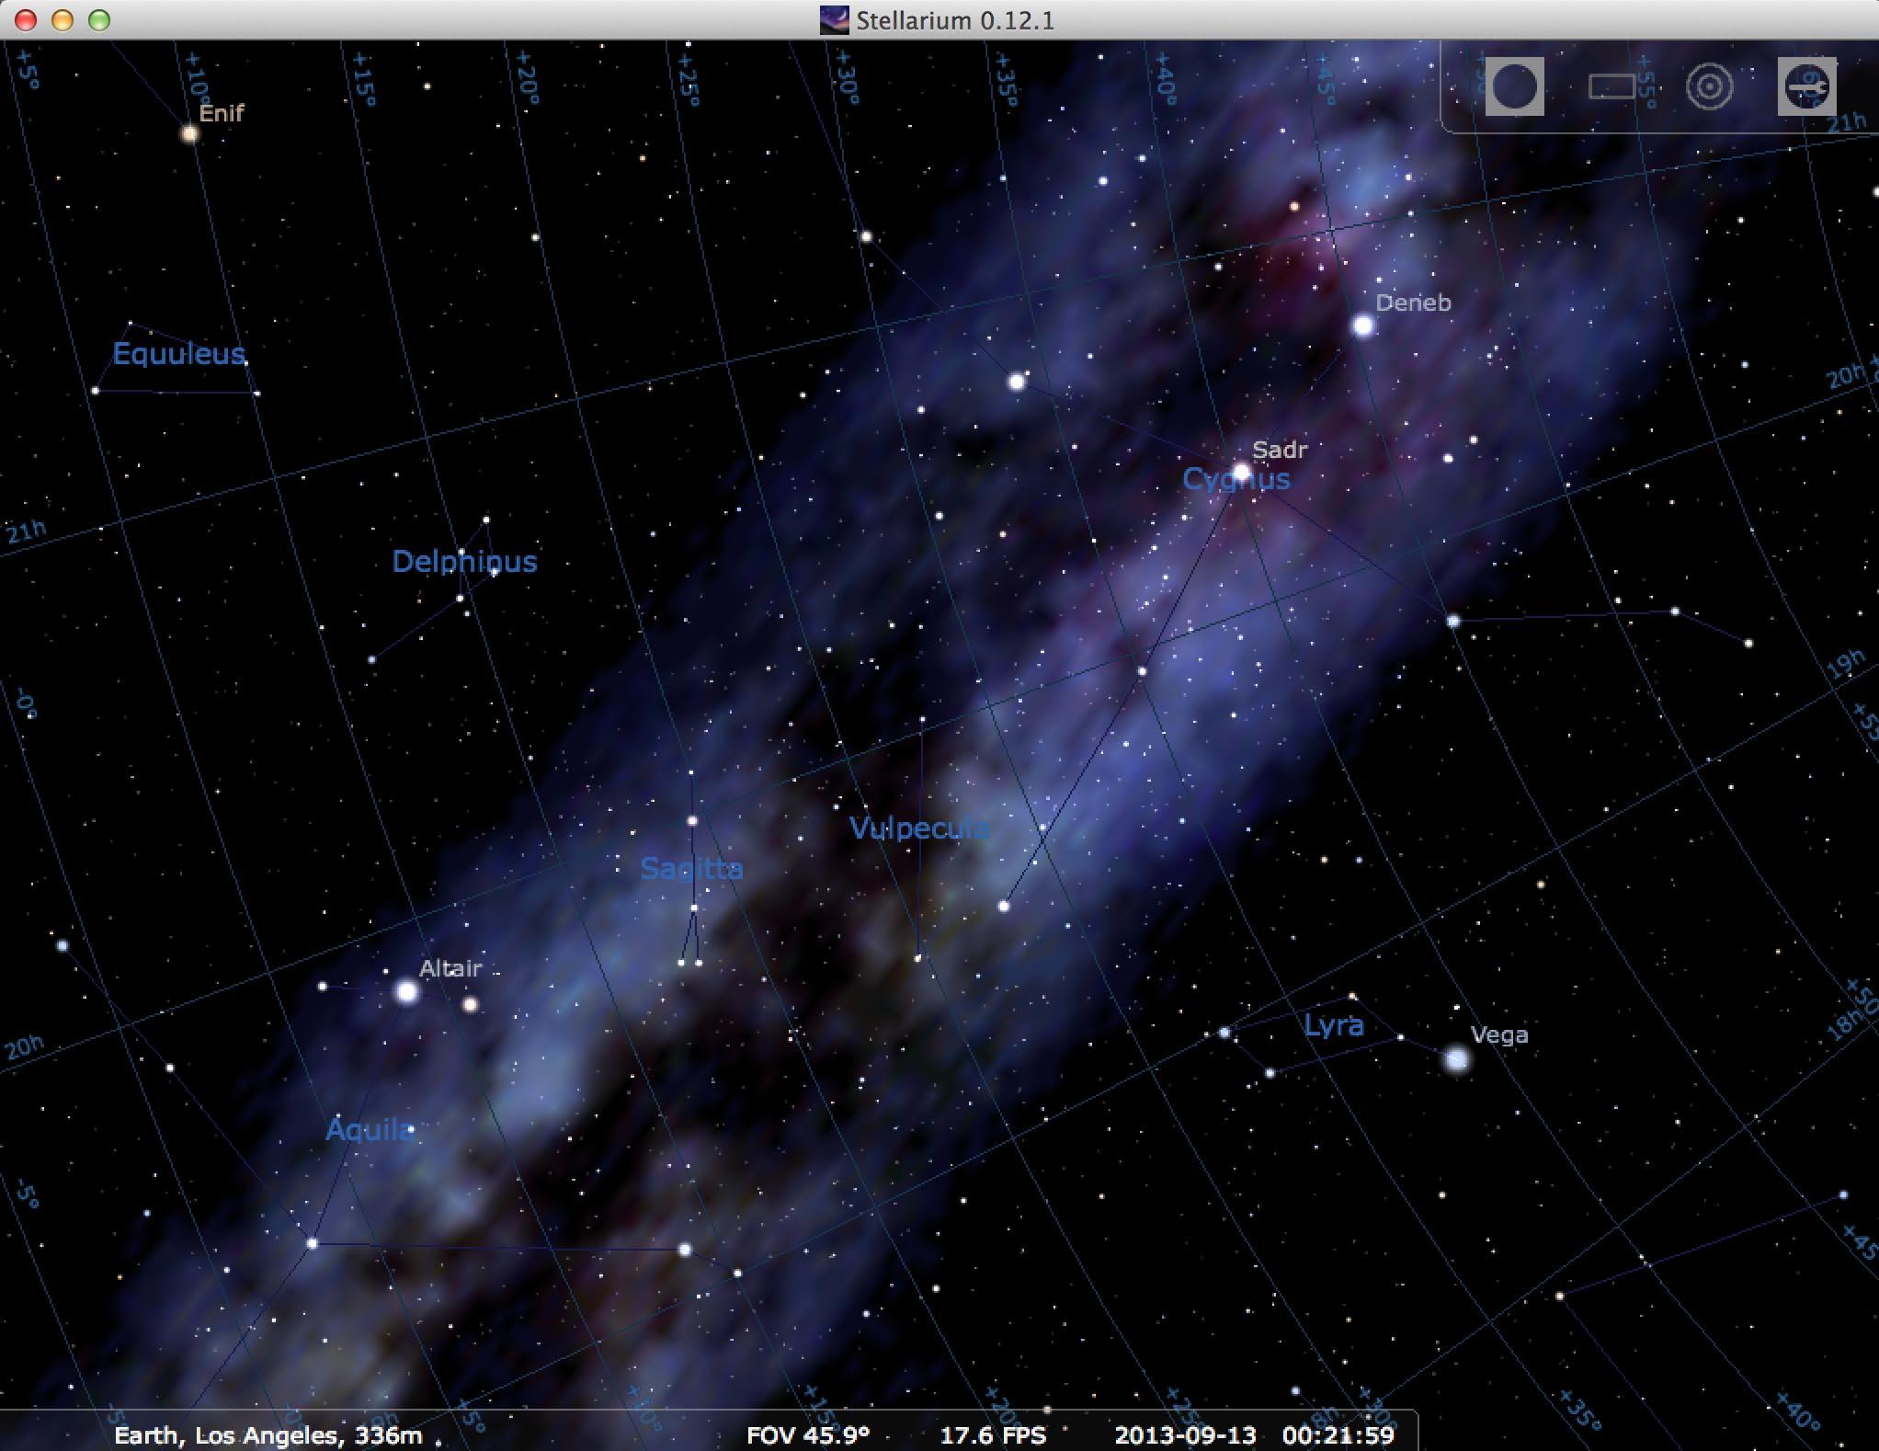The height and width of the screenshot is (1451, 1879).
Task: Click the 17.6 FPS readout
Action: coord(993,1434)
